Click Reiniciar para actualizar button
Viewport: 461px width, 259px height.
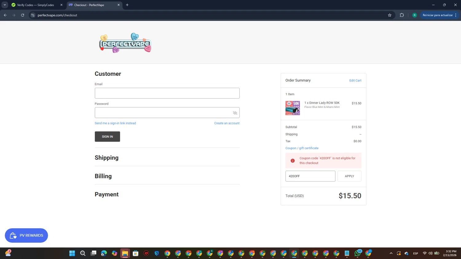[437, 15]
